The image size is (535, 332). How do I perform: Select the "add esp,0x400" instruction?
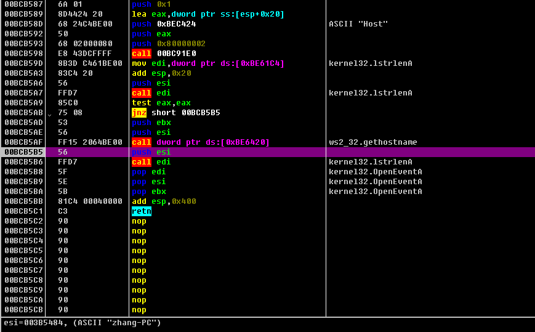(164, 201)
